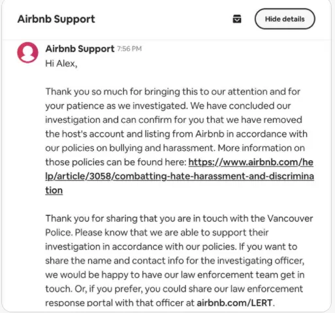Click the line starting 'Thank you so much'
Image resolution: width=335 pixels, height=313 pixels.
[x=173, y=91]
